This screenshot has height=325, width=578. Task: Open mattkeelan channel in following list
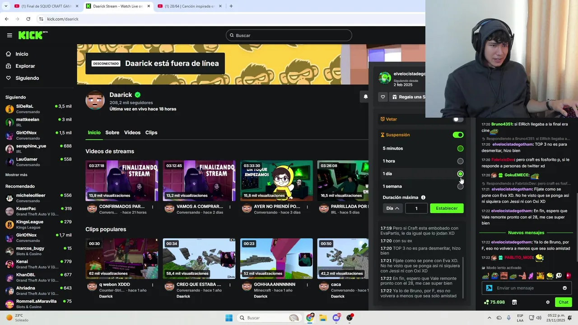pos(38,122)
